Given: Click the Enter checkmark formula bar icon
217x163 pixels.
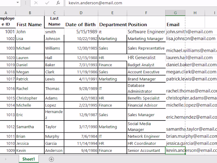Looking at the screenshot, I should [x=47, y=3].
